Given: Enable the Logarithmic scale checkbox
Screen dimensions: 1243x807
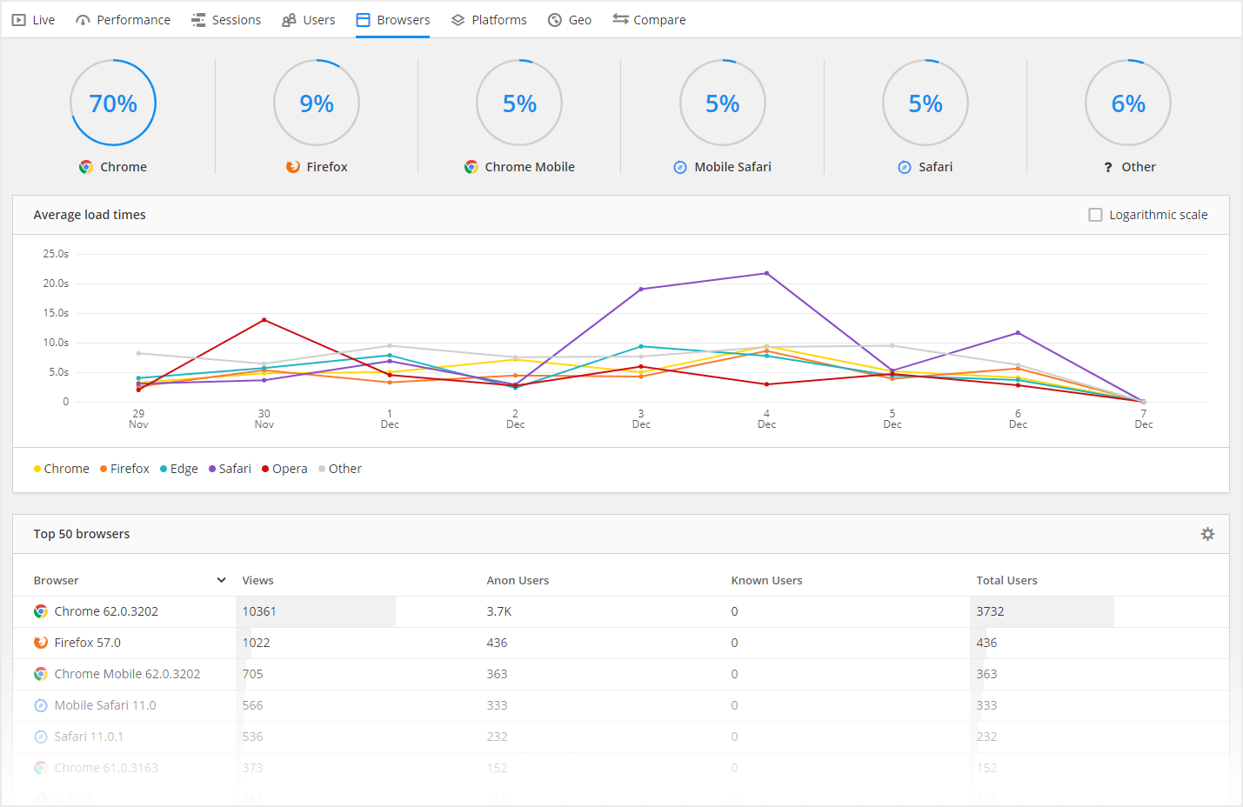Looking at the screenshot, I should [x=1095, y=215].
